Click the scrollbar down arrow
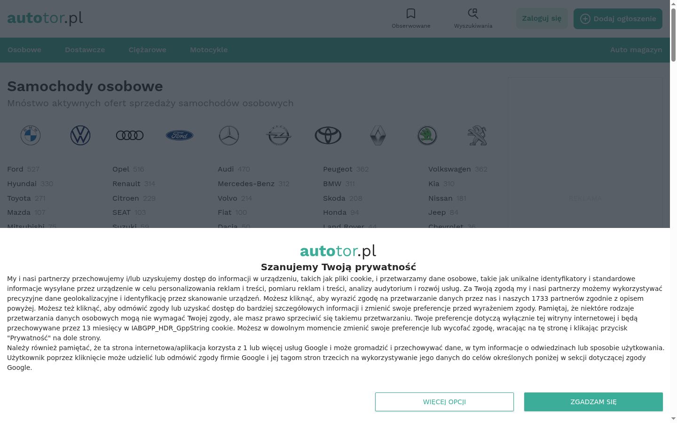The image size is (677, 423). (x=673, y=419)
